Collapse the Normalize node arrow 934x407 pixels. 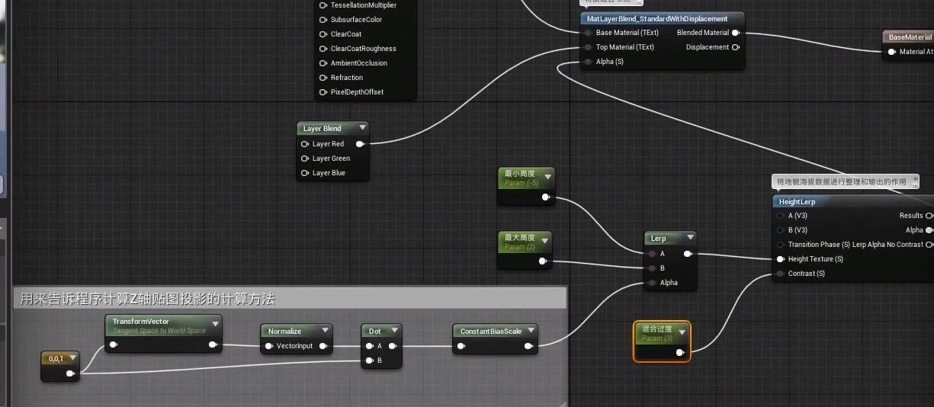[x=325, y=331]
